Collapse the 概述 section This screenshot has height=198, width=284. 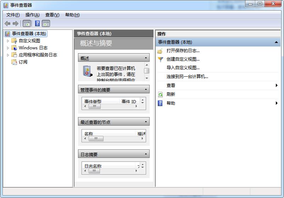(146, 58)
